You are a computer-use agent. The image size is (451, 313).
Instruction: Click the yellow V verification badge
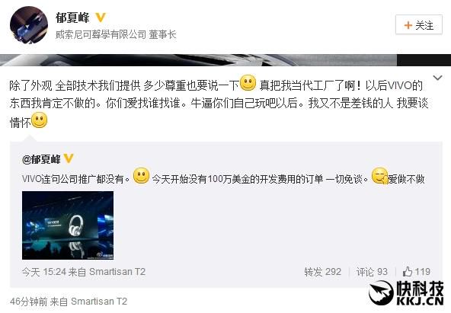(101, 18)
